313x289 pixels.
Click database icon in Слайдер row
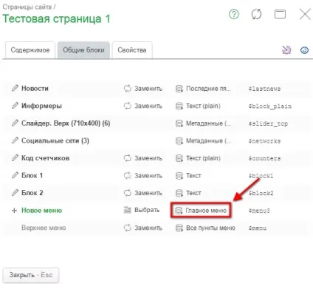point(179,123)
